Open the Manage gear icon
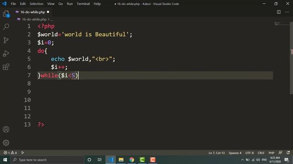Screen dimensions: 293x164 click(x=6, y=143)
